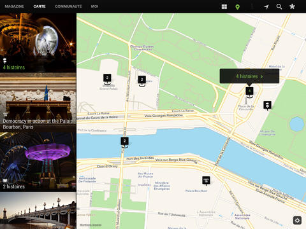The image size is (306, 229).
Task: Select the Palais Bourbon map marker
Action: 206,181
